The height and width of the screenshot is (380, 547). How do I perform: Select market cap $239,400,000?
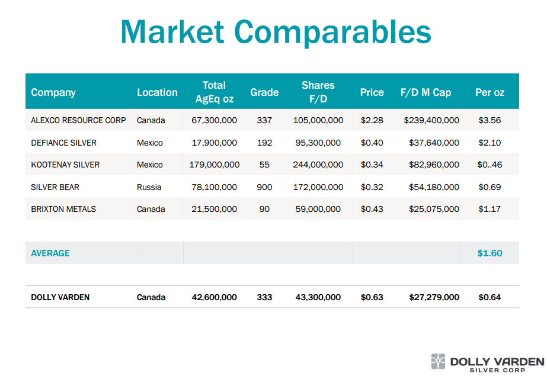[431, 120]
